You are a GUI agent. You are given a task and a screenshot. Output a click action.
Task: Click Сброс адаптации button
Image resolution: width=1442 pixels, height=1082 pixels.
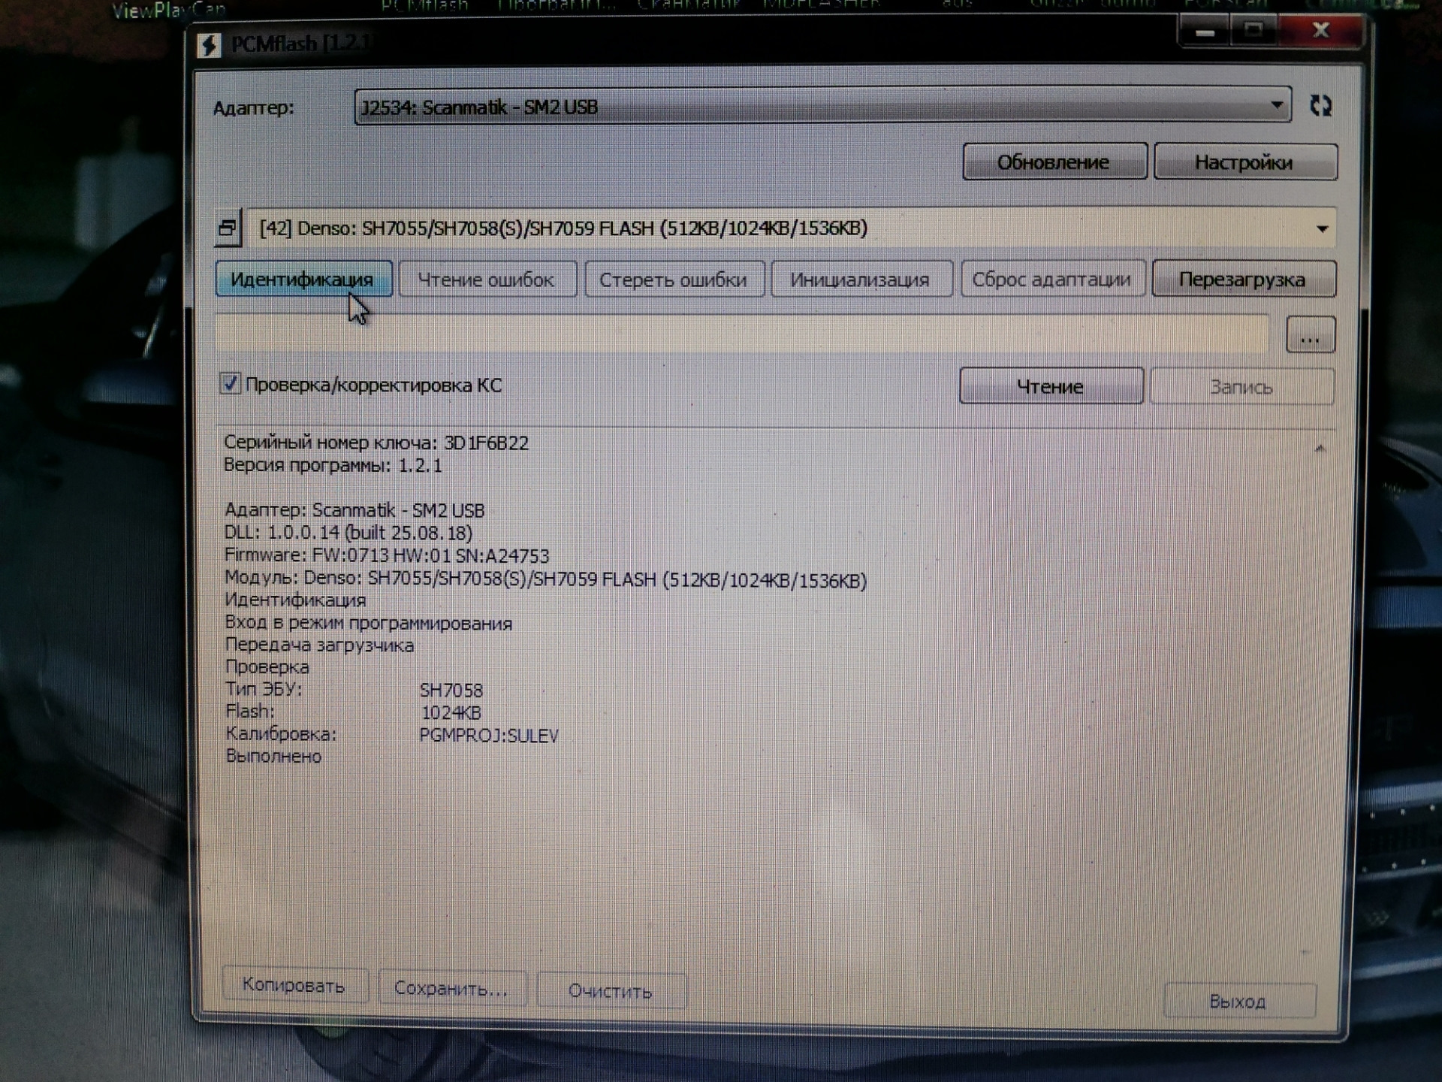1052,280
